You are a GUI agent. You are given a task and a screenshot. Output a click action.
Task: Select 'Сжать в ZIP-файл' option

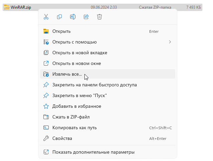click(x=71, y=117)
